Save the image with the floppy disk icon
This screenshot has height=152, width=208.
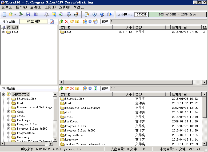click(28, 14)
